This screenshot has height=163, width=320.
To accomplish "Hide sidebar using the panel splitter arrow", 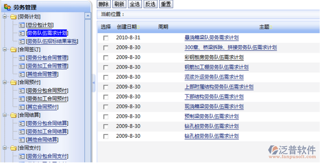I will point(94,83).
